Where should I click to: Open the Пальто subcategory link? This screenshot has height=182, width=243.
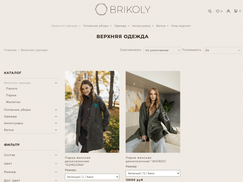pyautogui.click(x=12, y=89)
